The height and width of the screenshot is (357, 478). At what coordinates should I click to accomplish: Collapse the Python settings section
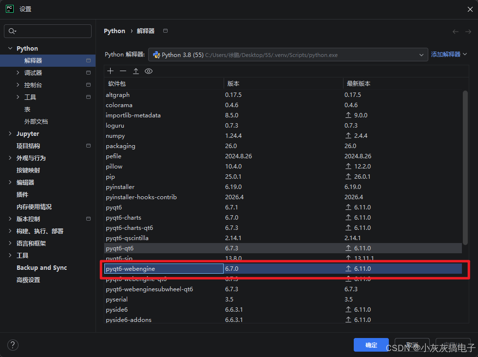[10, 48]
